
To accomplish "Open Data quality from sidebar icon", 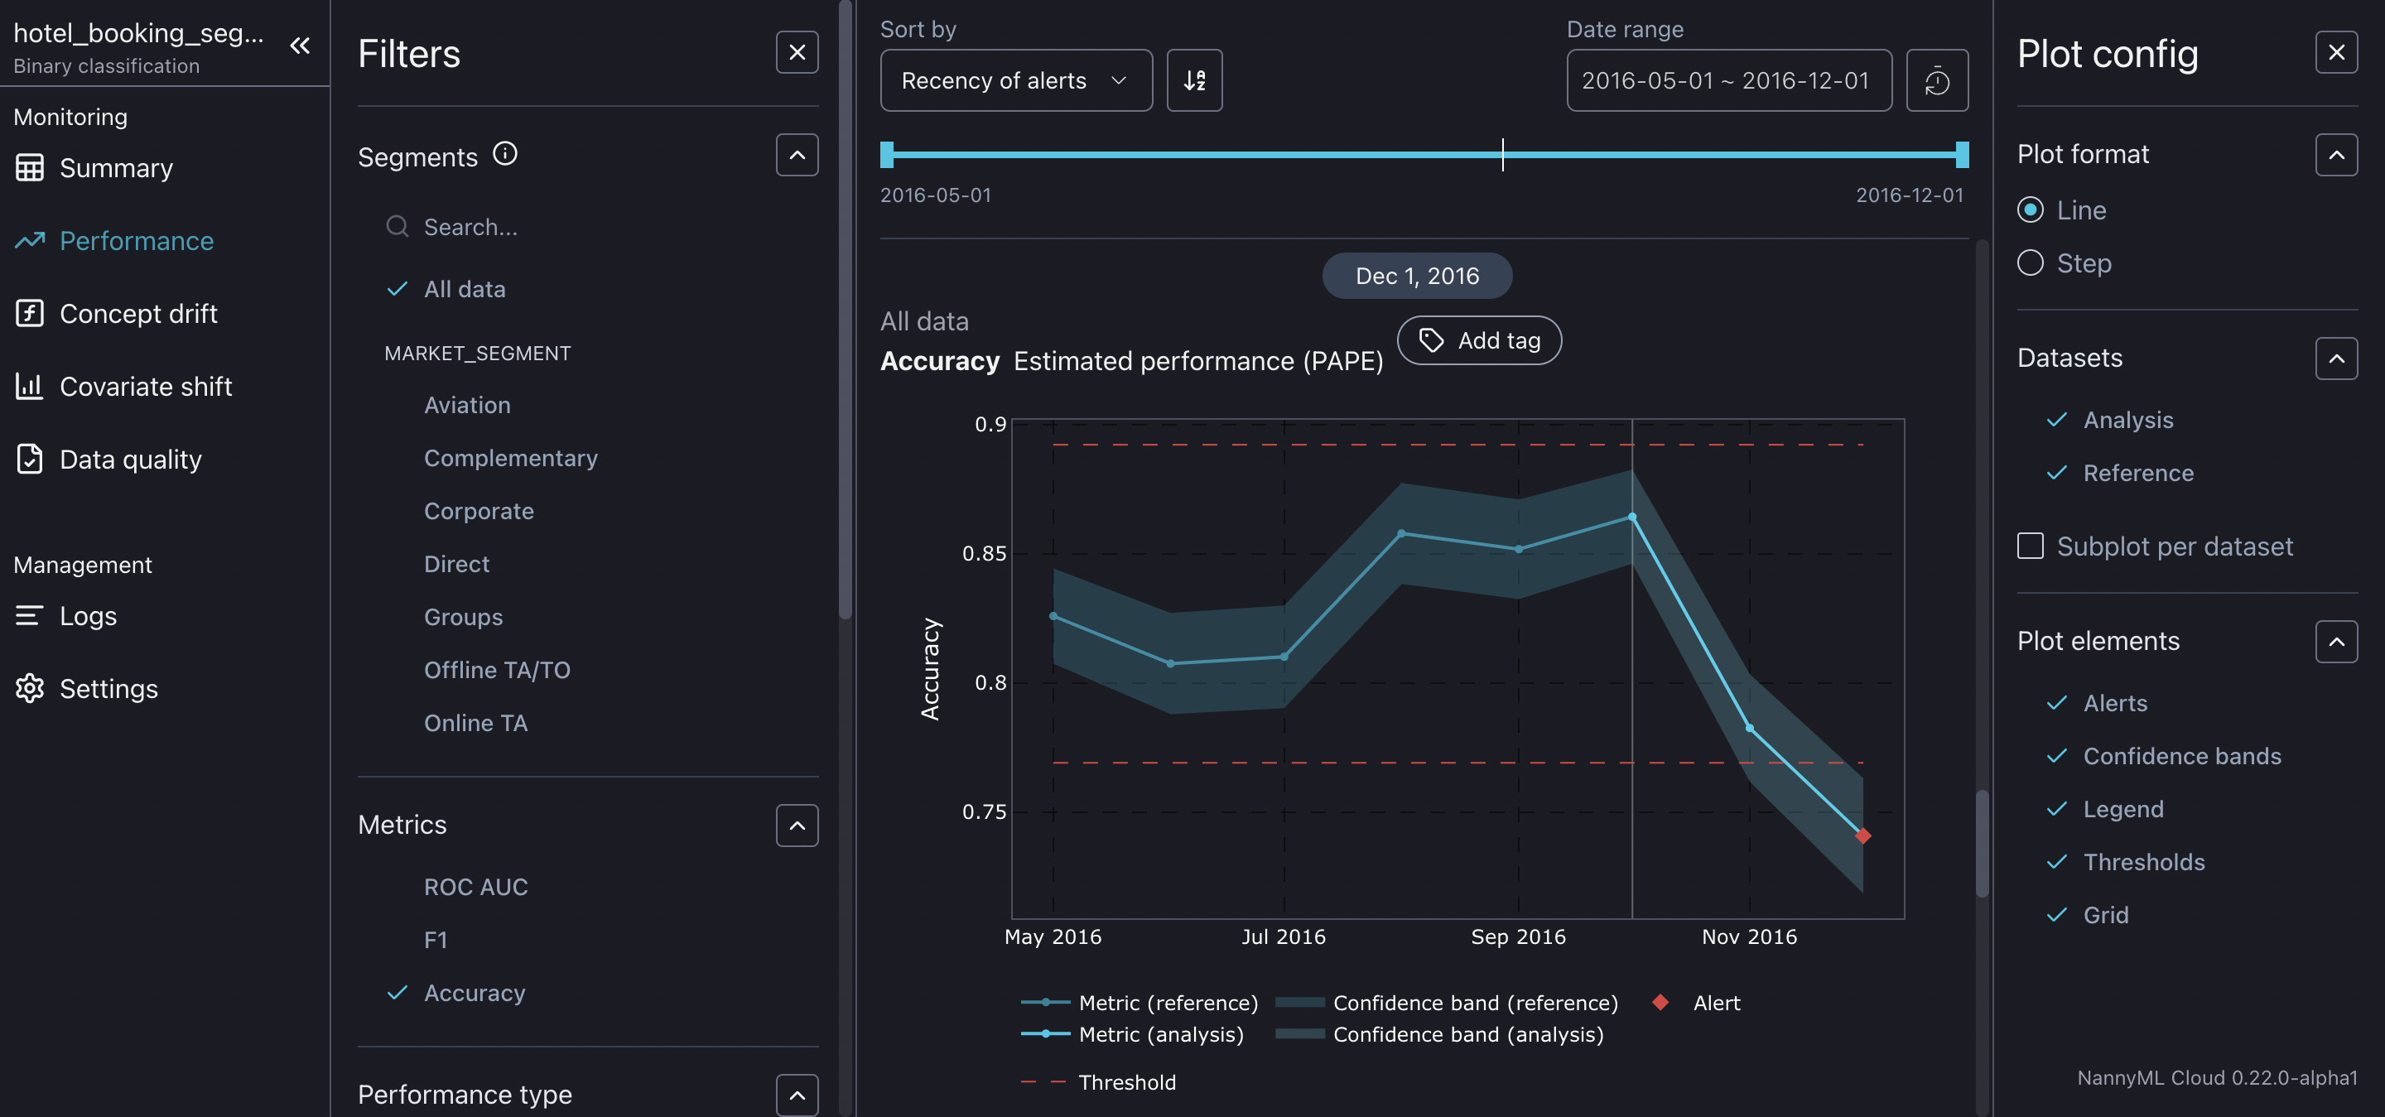I will point(30,459).
